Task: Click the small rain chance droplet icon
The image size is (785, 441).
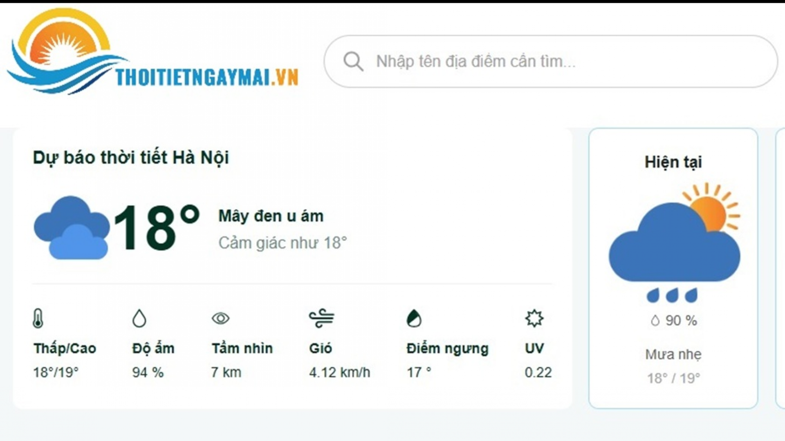Action: click(655, 321)
